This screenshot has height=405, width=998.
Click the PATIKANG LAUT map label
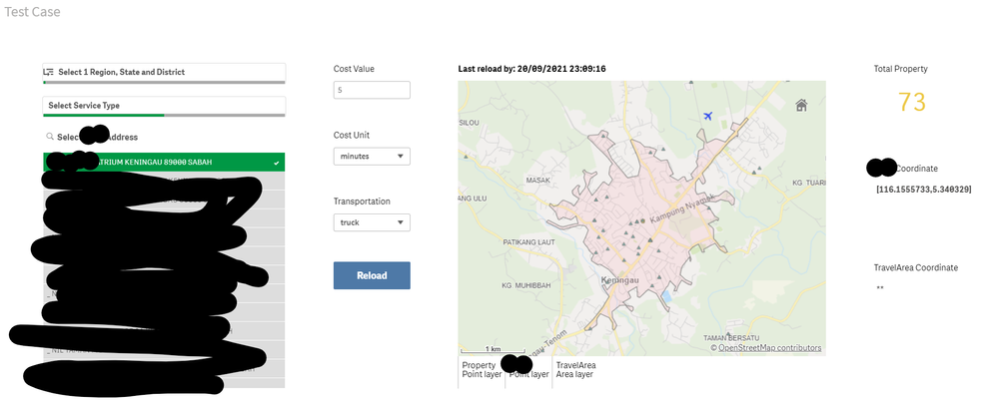(528, 242)
